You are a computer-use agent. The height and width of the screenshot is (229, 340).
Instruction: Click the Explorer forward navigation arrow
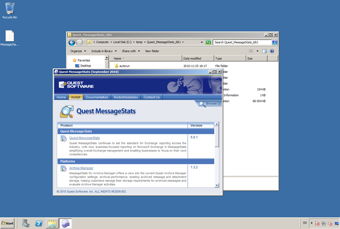(79, 42)
